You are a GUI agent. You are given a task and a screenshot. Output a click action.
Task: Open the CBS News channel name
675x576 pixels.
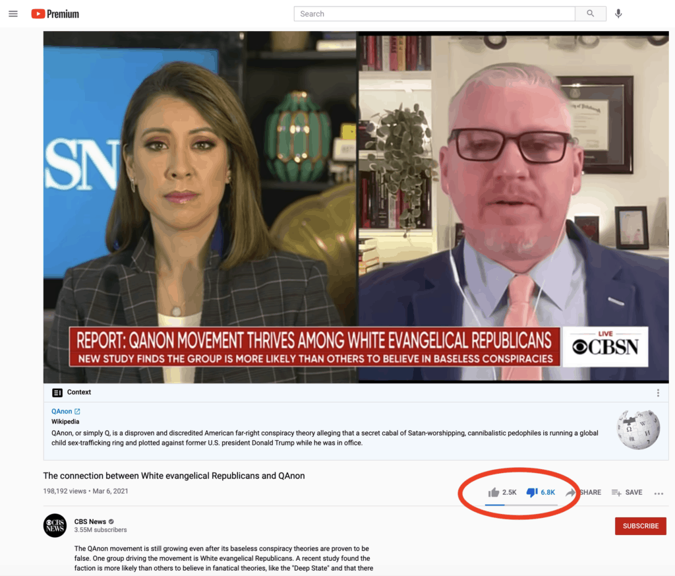(90, 521)
